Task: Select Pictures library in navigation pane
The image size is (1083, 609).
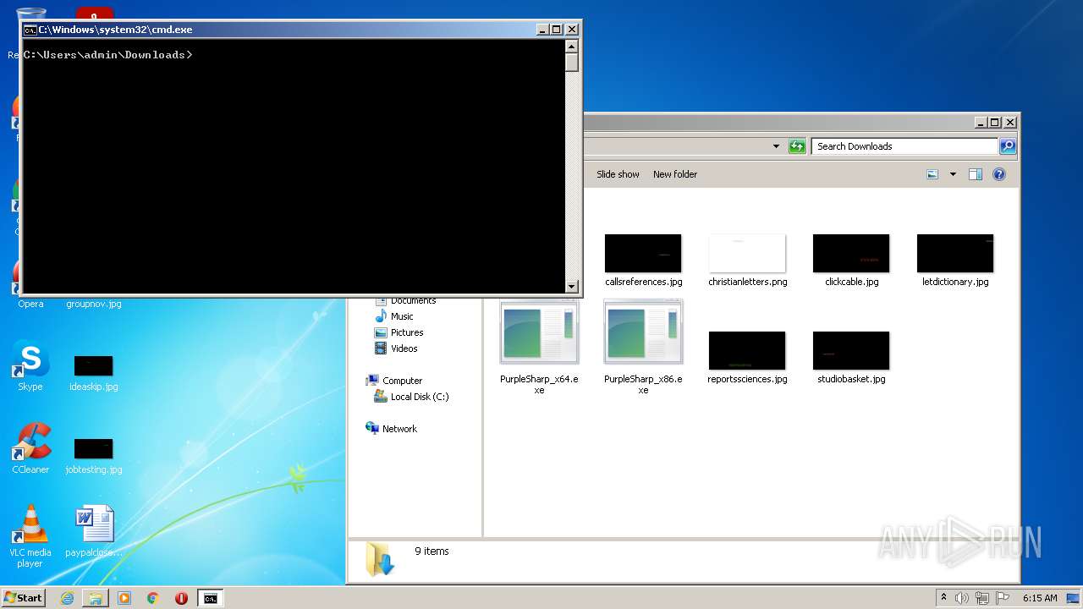Action: [407, 332]
